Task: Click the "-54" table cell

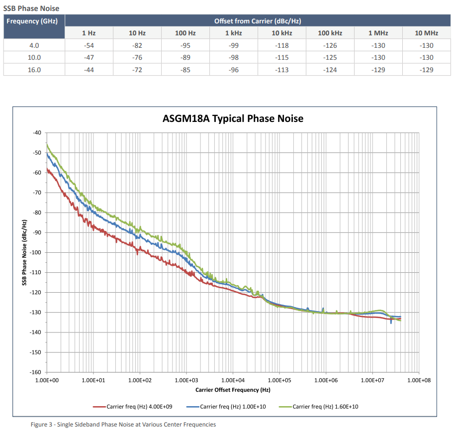Action: point(89,46)
